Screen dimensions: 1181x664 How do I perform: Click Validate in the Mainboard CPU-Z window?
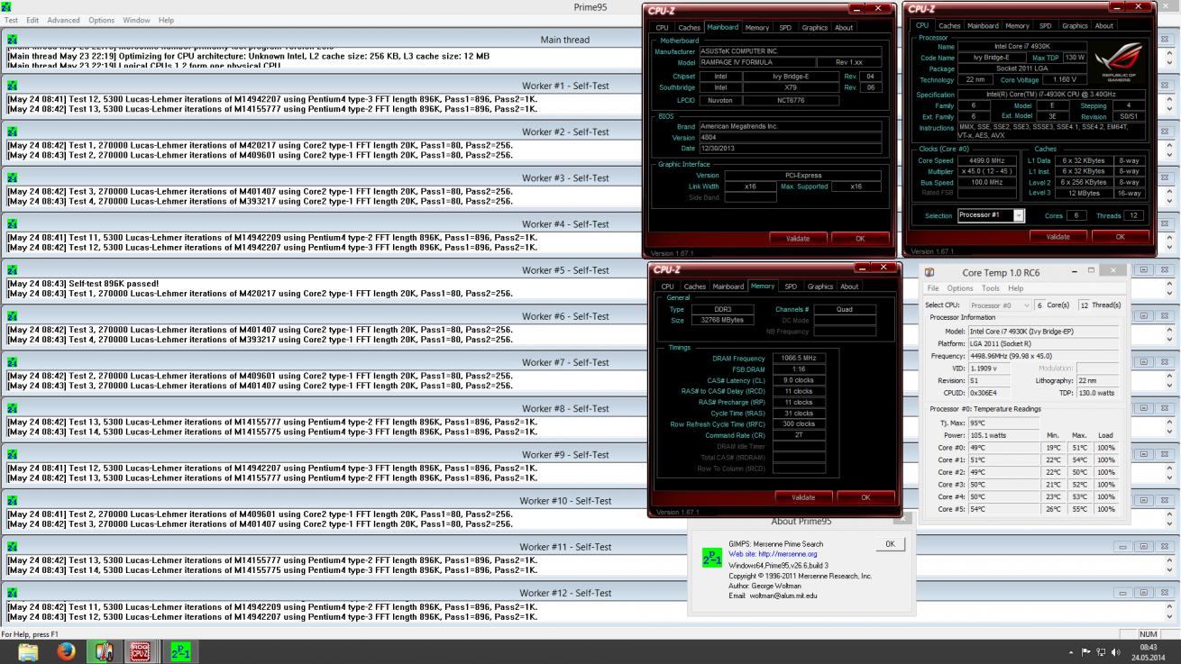798,239
